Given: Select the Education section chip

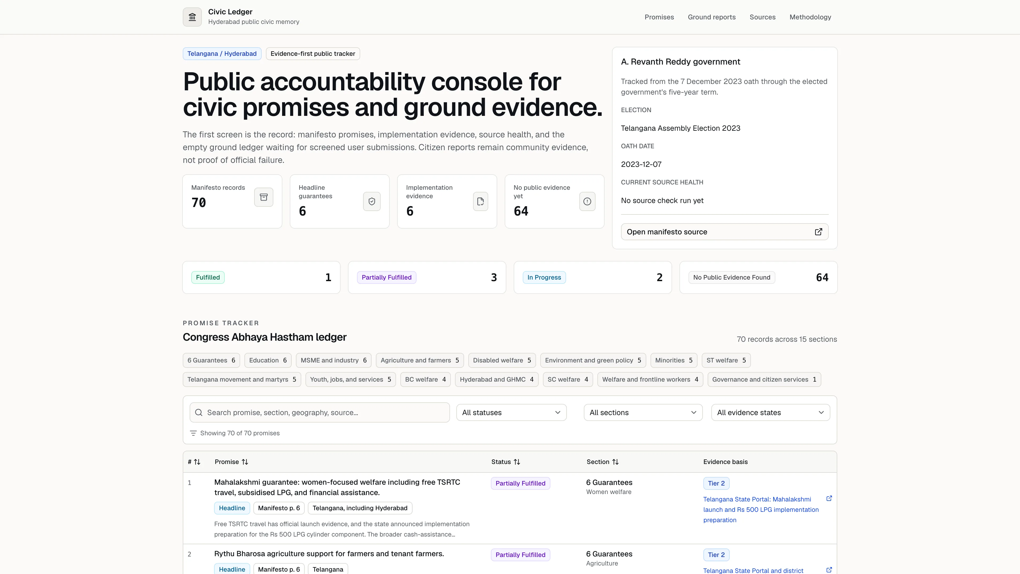Looking at the screenshot, I should [x=268, y=360].
